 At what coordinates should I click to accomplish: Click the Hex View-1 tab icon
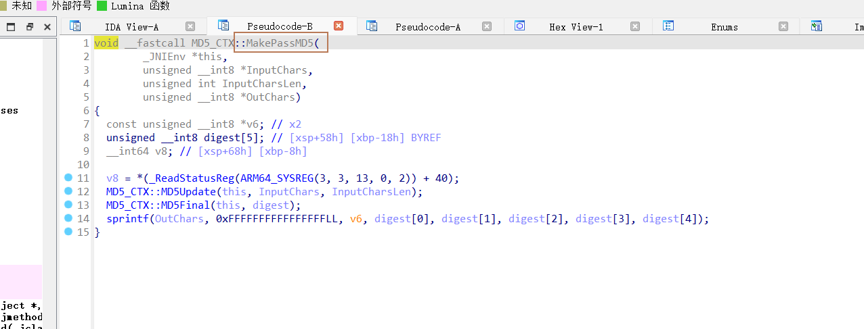coord(520,26)
